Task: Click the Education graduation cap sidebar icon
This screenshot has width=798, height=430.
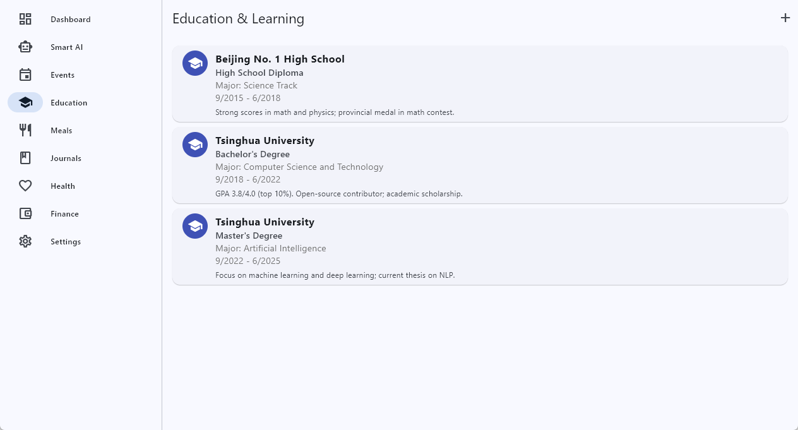Action: (x=25, y=102)
